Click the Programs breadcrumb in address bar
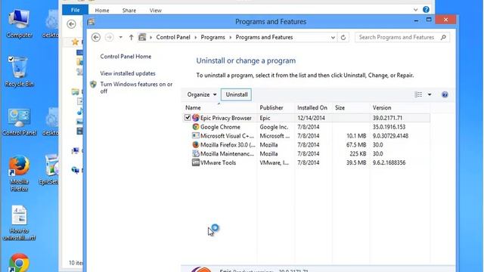 [213, 37]
